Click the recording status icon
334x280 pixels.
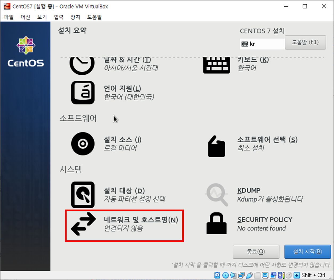click(x=273, y=275)
